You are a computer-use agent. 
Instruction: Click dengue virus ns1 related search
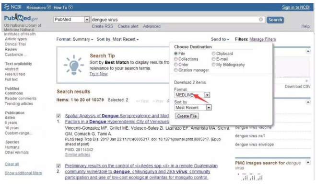[x=250, y=136]
